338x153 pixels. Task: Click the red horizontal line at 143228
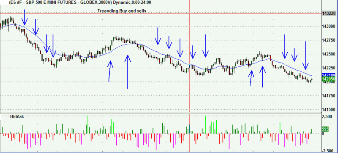(161, 13)
